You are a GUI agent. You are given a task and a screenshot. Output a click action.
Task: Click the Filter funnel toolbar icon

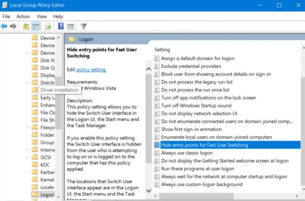[84, 26]
